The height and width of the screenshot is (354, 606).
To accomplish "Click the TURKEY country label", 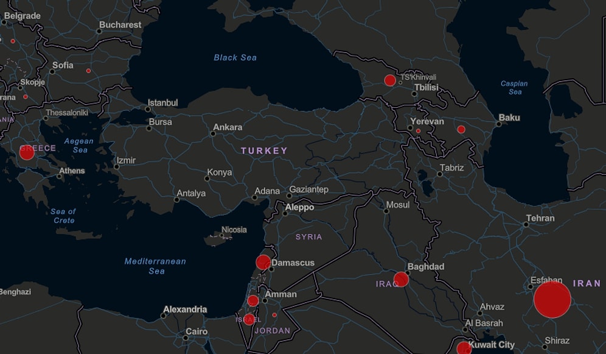I will coord(264,150).
